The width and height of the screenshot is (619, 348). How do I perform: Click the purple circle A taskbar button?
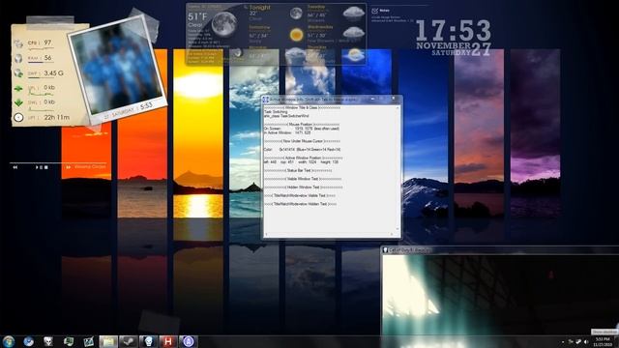click(x=188, y=341)
